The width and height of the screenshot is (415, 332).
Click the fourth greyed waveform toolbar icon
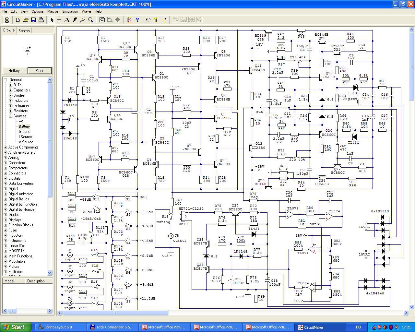coord(199,20)
